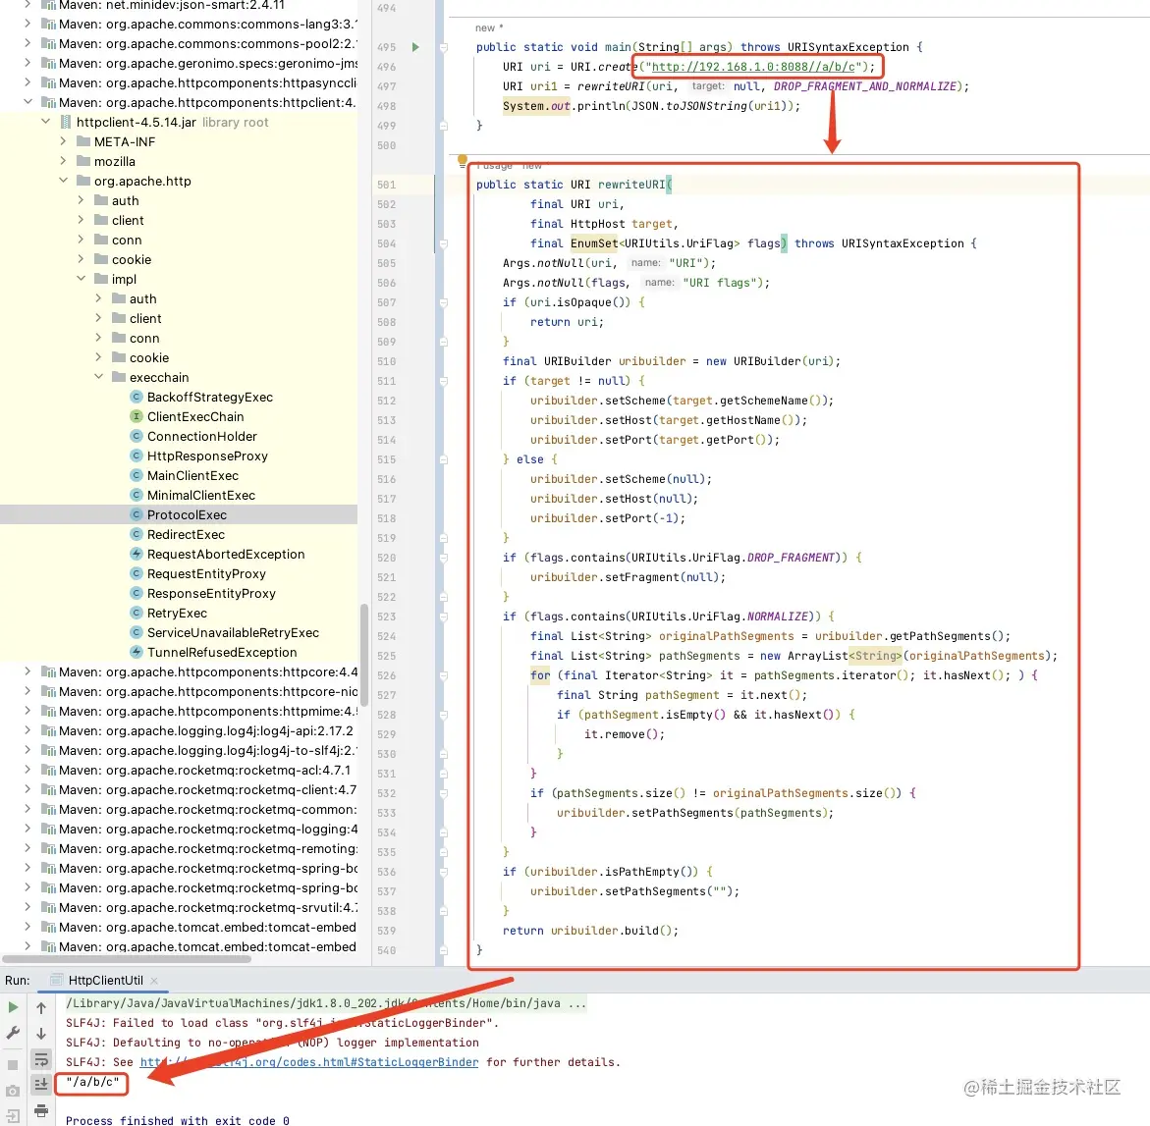Click the dump threads camera icon

[13, 1091]
